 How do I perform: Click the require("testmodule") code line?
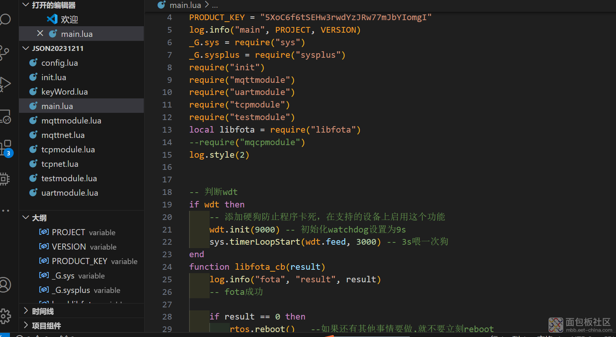(242, 117)
